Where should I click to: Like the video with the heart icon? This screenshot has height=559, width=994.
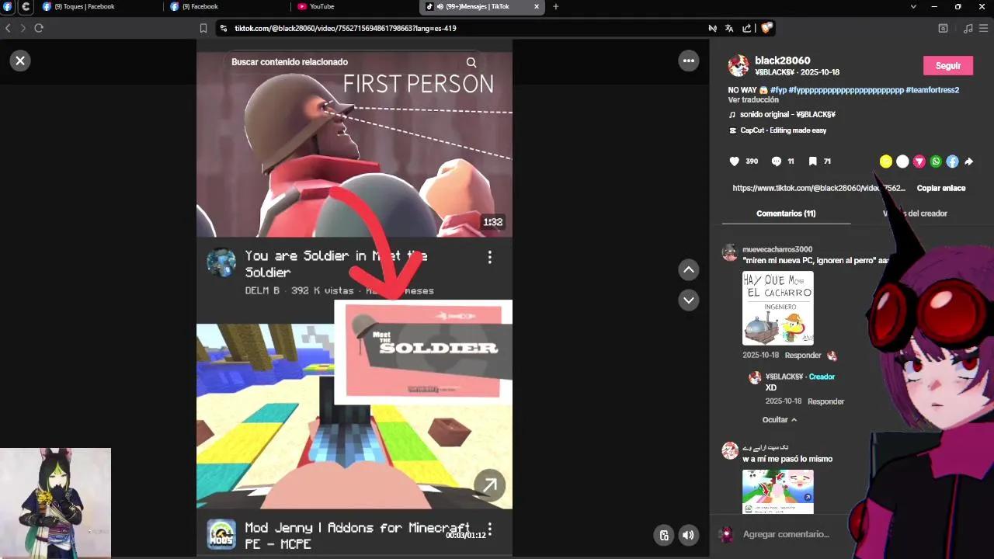(735, 161)
